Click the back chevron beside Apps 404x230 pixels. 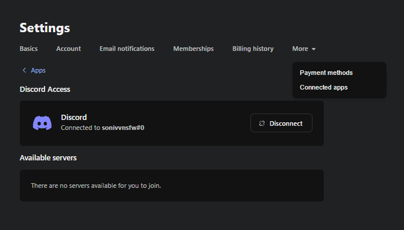[24, 70]
